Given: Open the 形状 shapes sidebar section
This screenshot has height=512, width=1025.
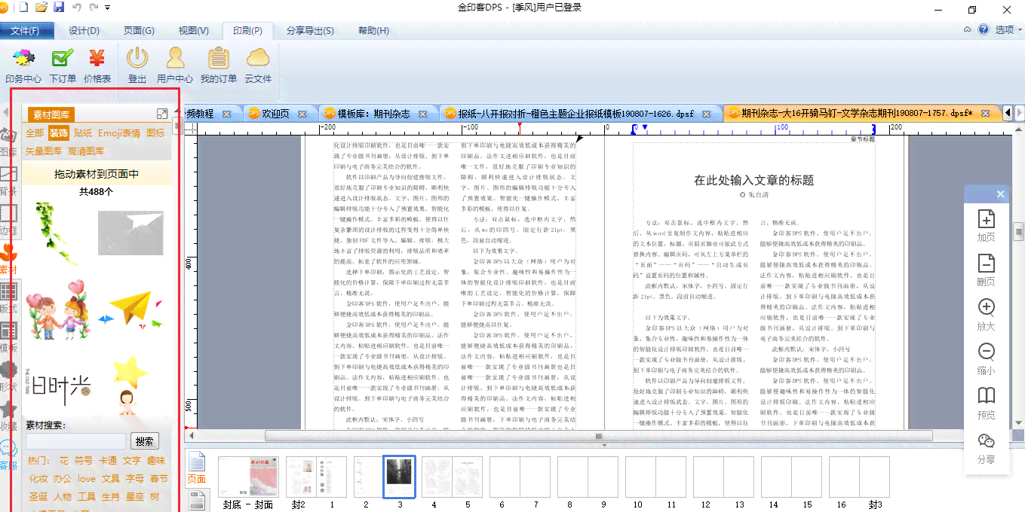Looking at the screenshot, I should [8, 378].
